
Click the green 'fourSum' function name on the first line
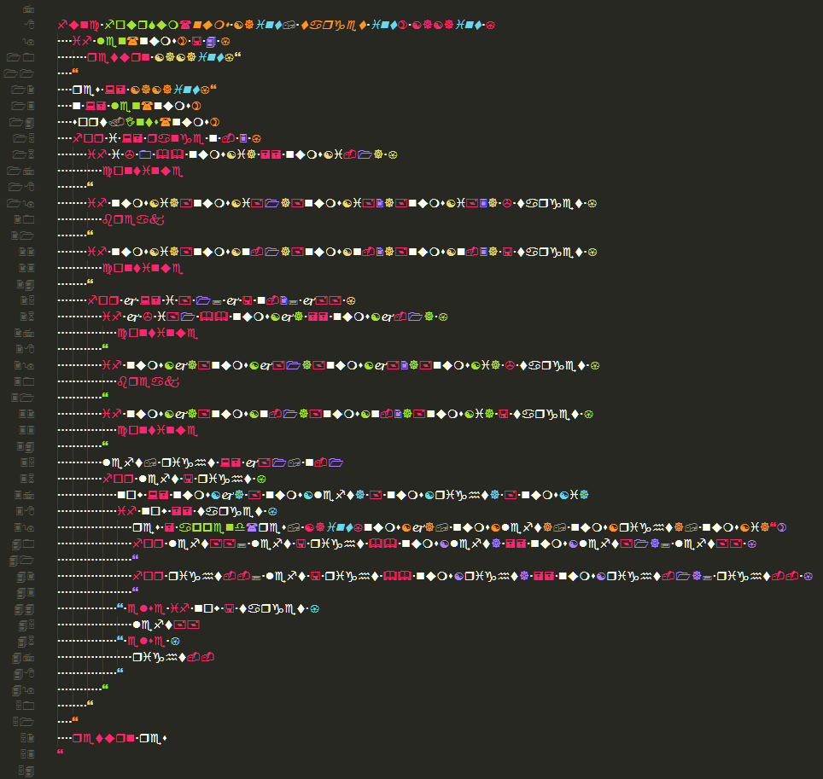tap(140, 25)
